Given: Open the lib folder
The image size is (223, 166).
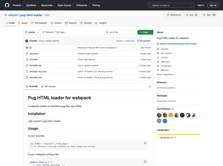Looking at the screenshot, I should 30,48.
